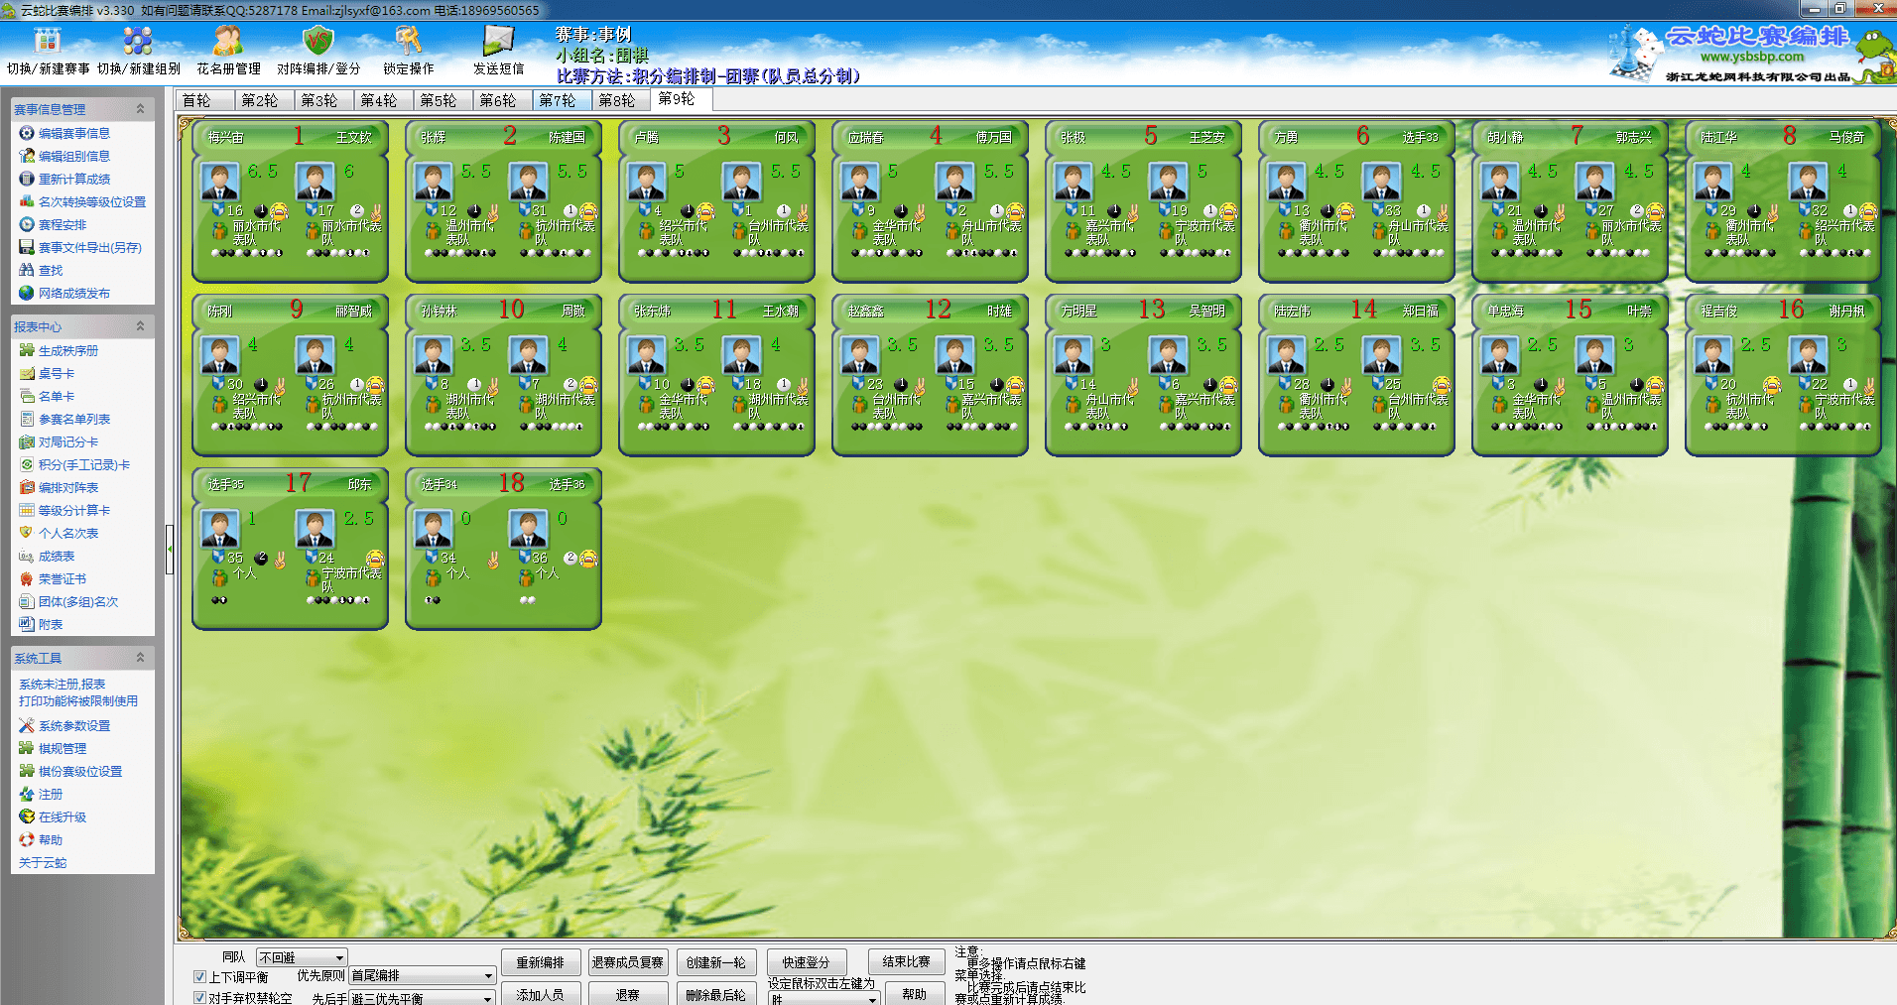Open 名次转换等级位设置
1897x1005 pixels.
pos(82,201)
